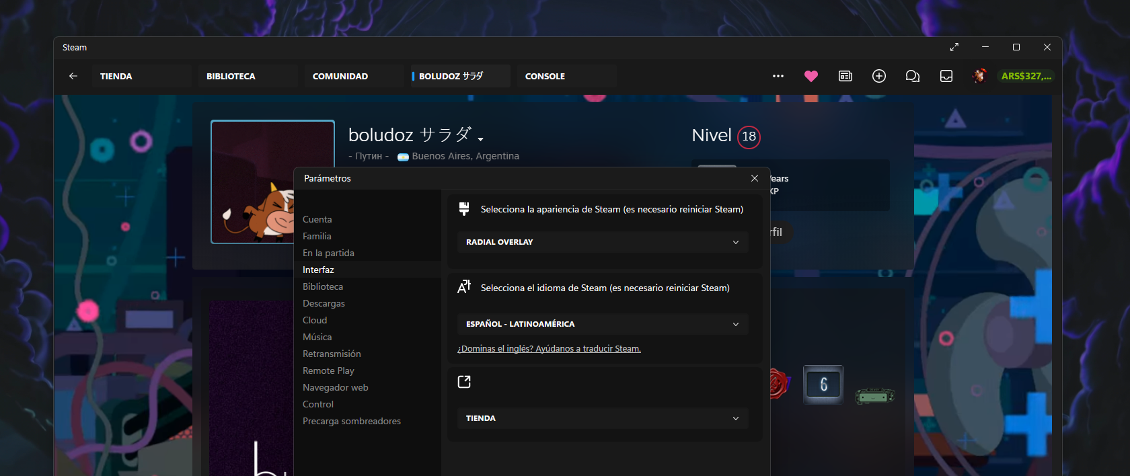Click the pink heart wishlist icon
1130x476 pixels.
tap(811, 76)
